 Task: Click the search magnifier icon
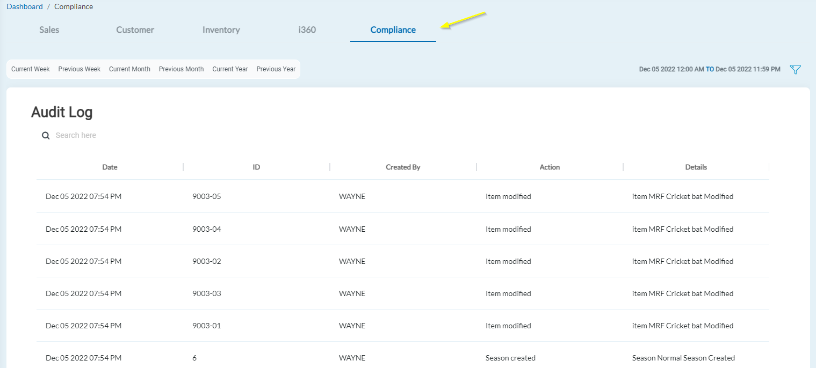pos(46,136)
